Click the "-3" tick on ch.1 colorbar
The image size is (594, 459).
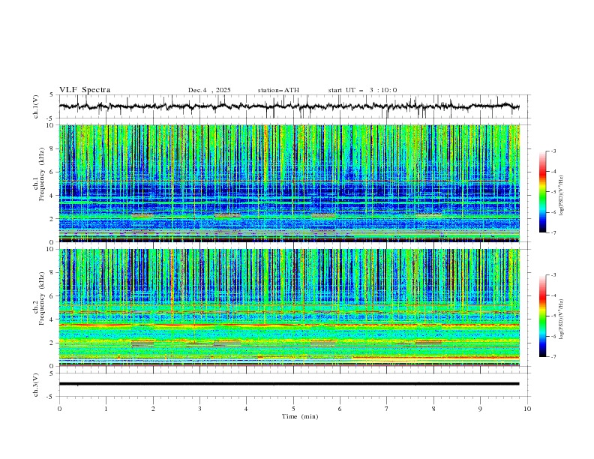coord(553,151)
